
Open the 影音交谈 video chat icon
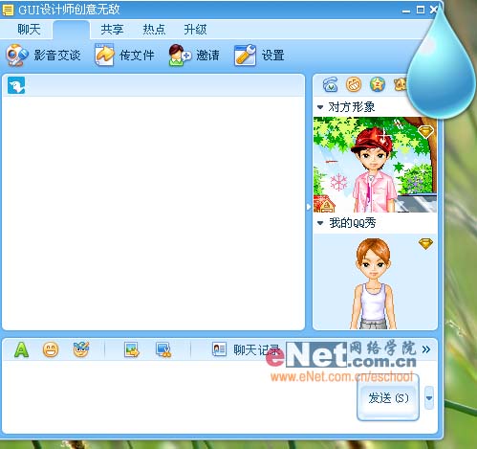[16, 56]
